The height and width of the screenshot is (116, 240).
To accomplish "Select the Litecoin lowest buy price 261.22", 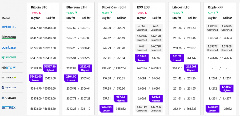I will coord(177,58).
